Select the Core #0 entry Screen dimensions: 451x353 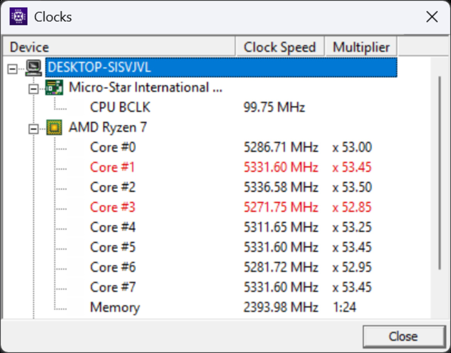pyautogui.click(x=113, y=147)
